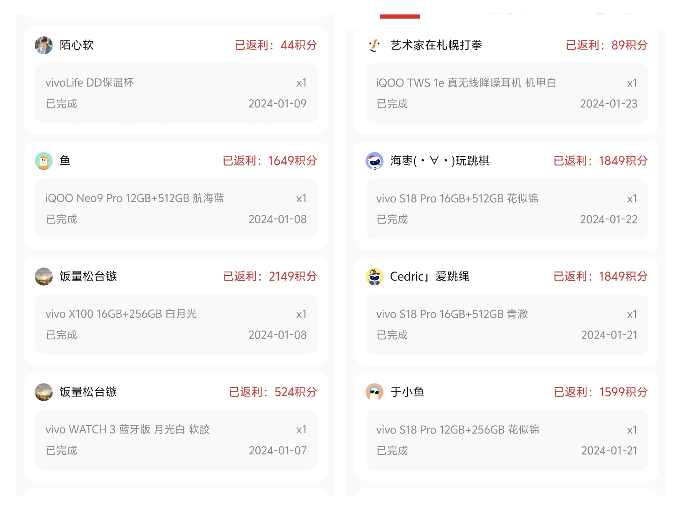Image resolution: width=680 pixels, height=510 pixels.
Task: Open vivo S18 Pro 16GB+512GB 青澈 order
Action: click(x=507, y=325)
